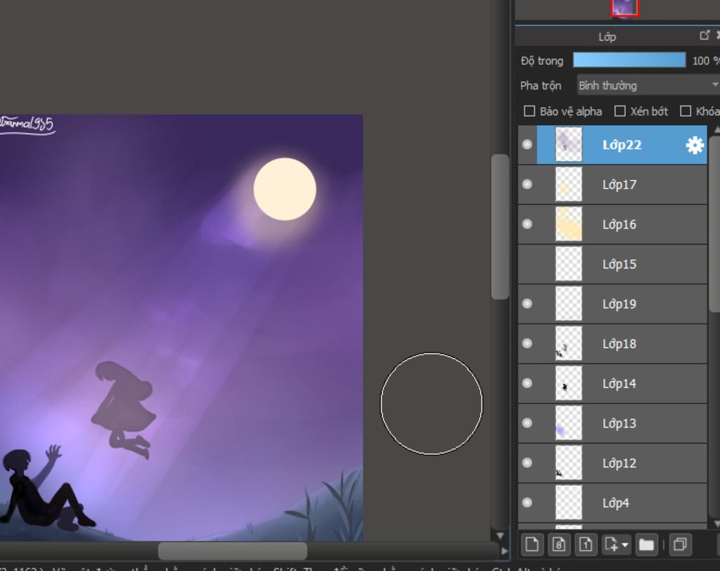Viewport: 720px width, 571px height.
Task: Add a new 1-bit layer
Action: (x=584, y=544)
